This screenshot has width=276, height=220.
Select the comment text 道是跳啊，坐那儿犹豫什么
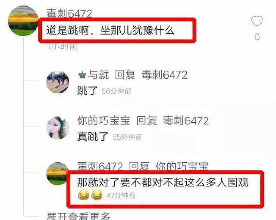point(110,31)
